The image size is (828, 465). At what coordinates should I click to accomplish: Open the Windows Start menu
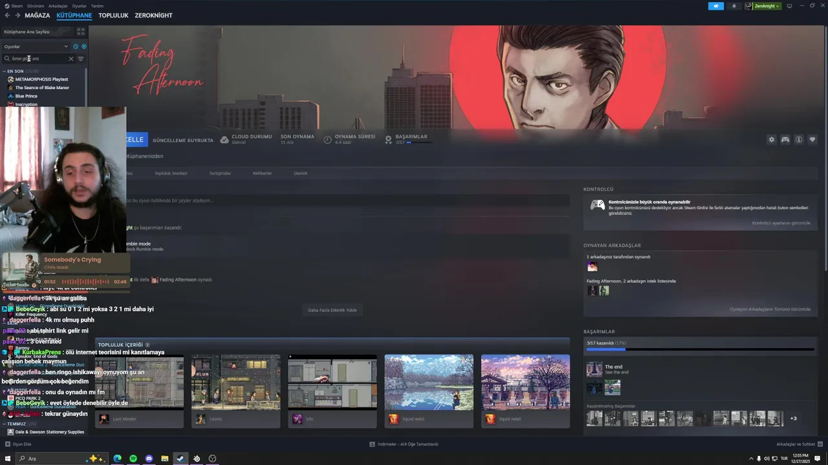[x=8, y=459]
